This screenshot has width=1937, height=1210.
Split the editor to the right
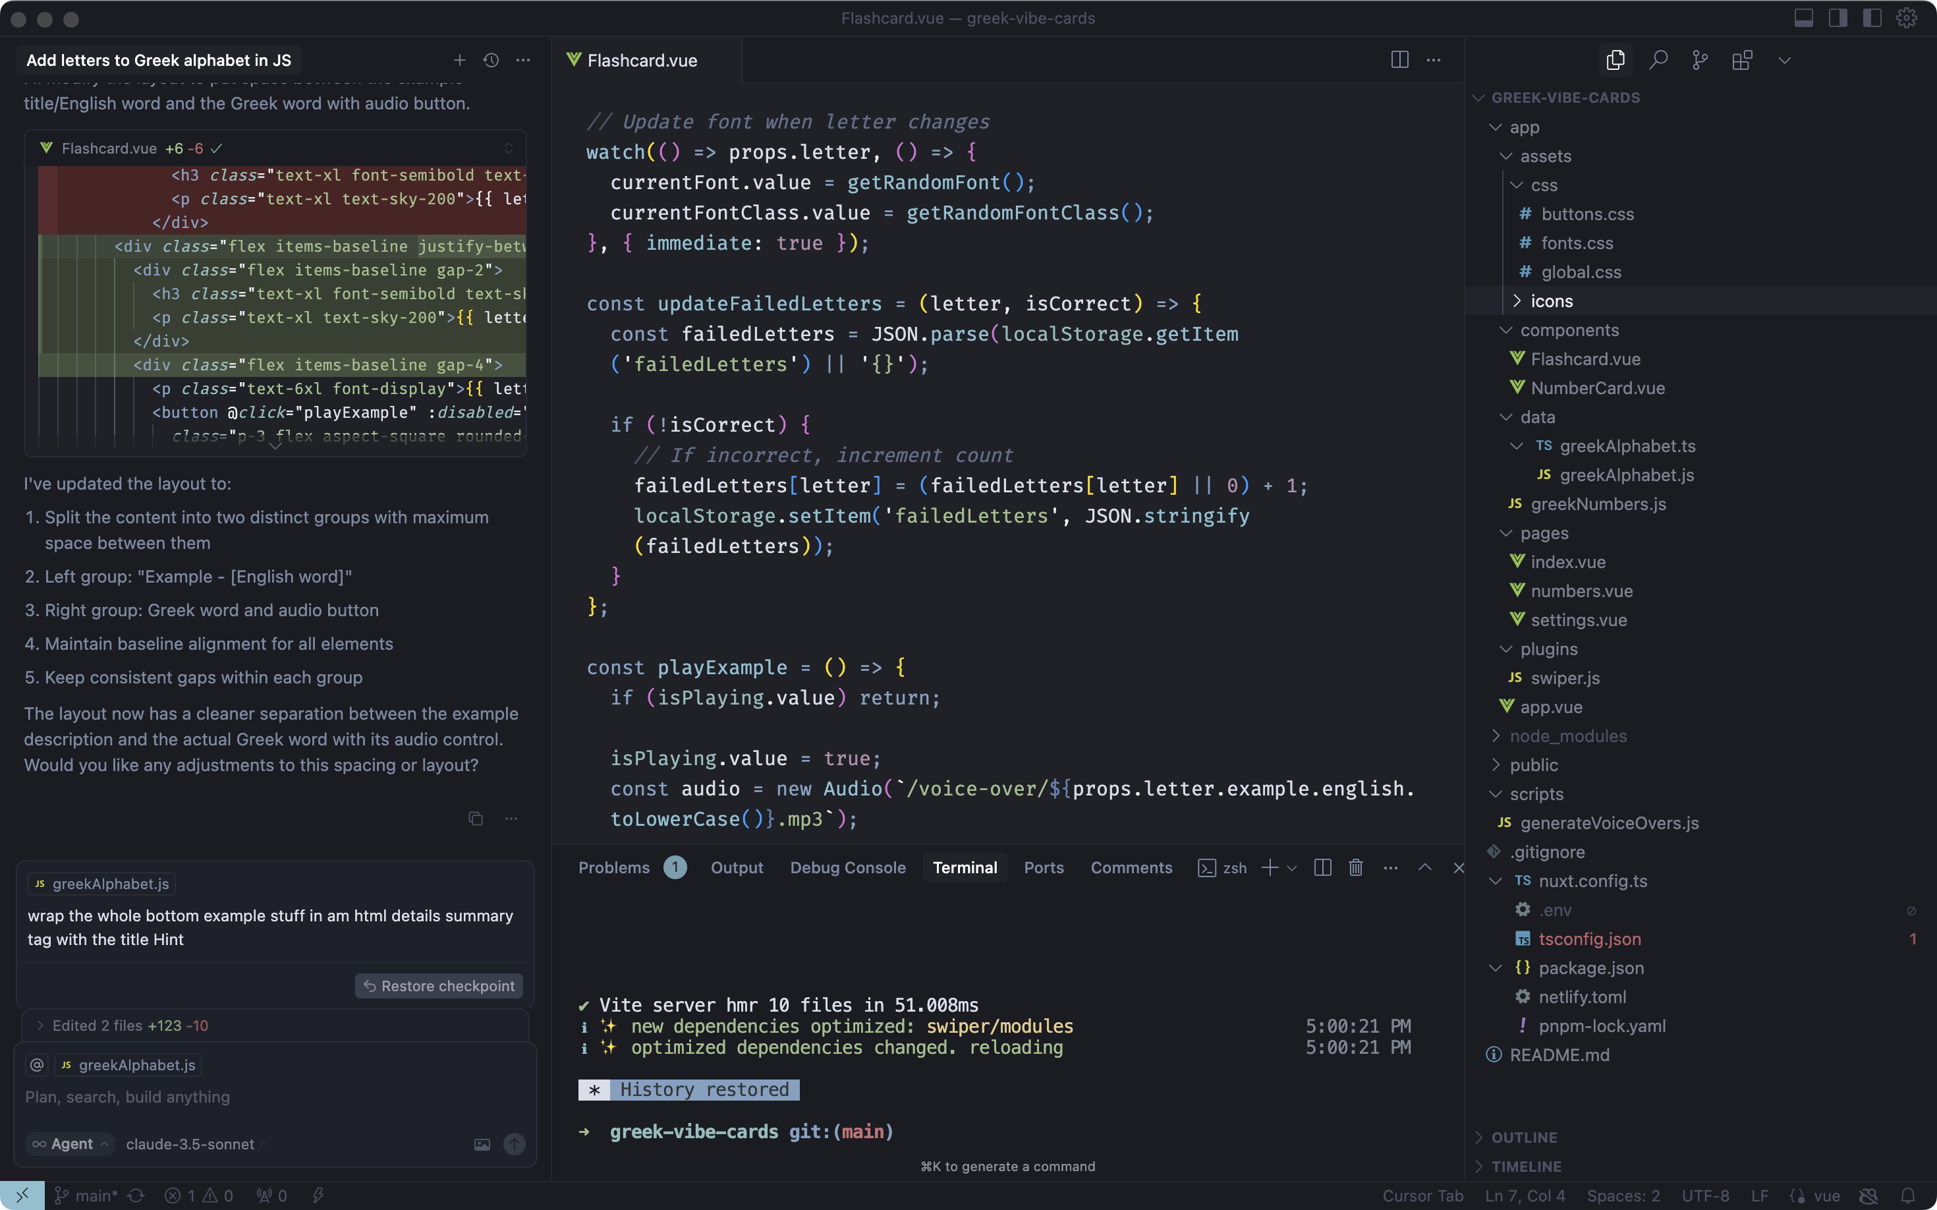(1399, 60)
